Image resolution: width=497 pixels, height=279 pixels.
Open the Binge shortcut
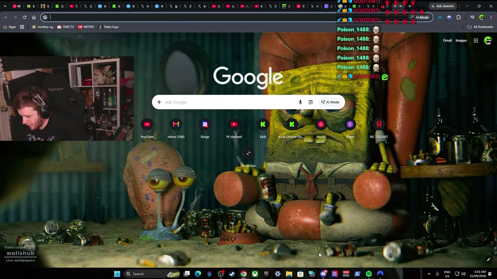coord(205,129)
